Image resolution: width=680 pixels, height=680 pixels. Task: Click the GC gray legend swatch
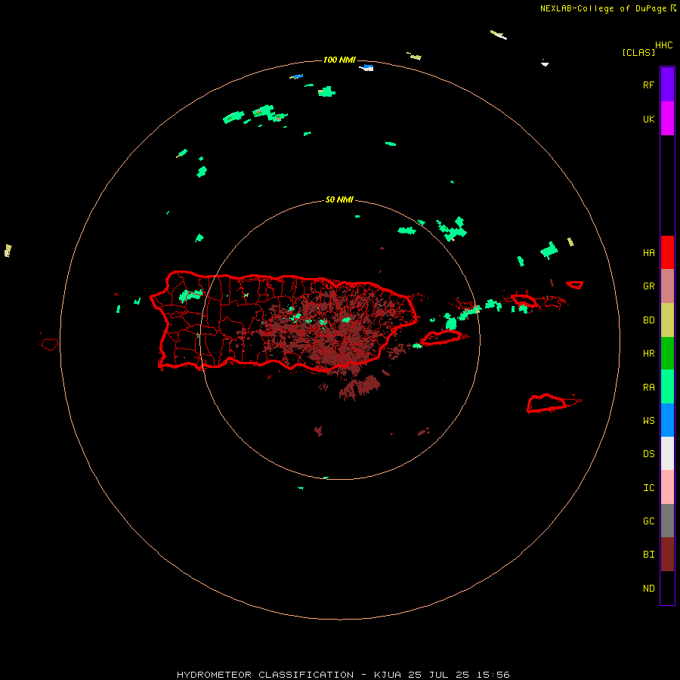pos(667,521)
